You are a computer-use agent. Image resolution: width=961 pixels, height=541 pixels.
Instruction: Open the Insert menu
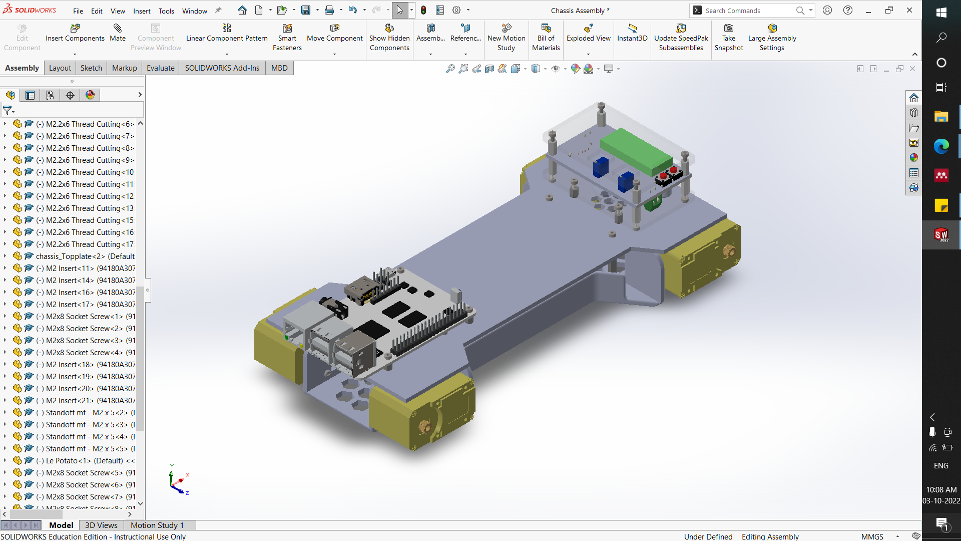pyautogui.click(x=142, y=11)
